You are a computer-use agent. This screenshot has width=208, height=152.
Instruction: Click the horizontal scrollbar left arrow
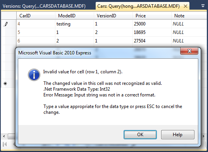click(4, 136)
